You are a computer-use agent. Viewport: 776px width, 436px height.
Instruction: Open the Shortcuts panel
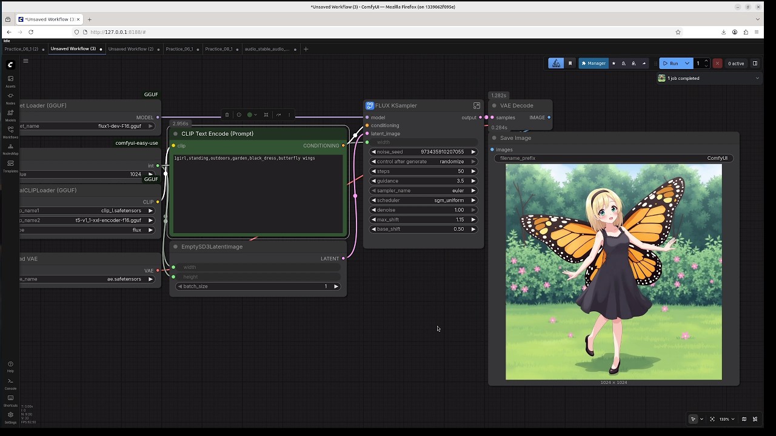[10, 400]
